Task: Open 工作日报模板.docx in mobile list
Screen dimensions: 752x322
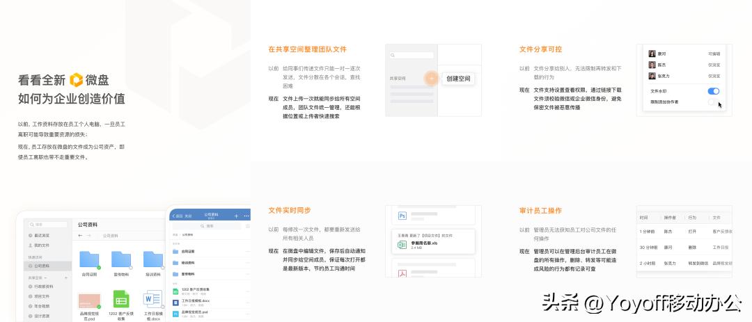Action: (x=211, y=303)
